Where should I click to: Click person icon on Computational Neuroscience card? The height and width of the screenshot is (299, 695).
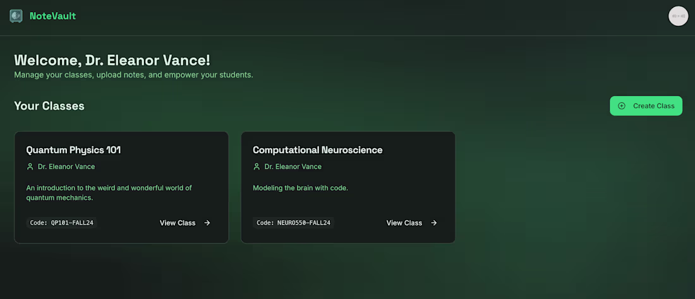coord(257,167)
